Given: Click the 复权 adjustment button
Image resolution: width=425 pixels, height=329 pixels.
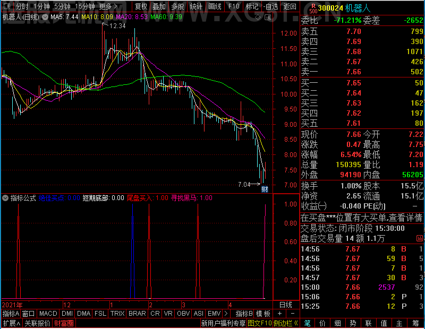Looking at the screenshot, I should pyautogui.click(x=141, y=6).
